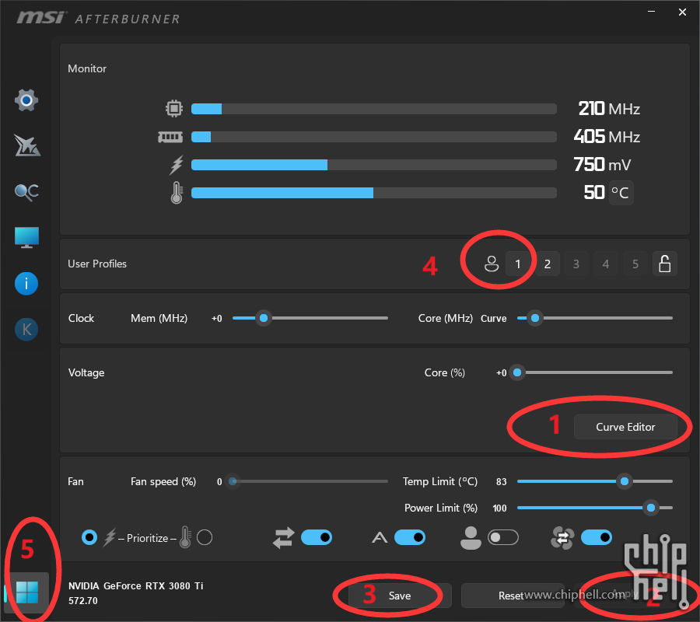Click the link arrows icon in Fan section
Image resolution: width=700 pixels, height=622 pixels.
[x=284, y=538]
